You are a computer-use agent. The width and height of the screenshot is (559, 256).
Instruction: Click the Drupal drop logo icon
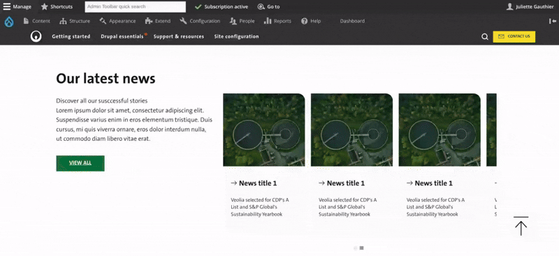tap(9, 22)
